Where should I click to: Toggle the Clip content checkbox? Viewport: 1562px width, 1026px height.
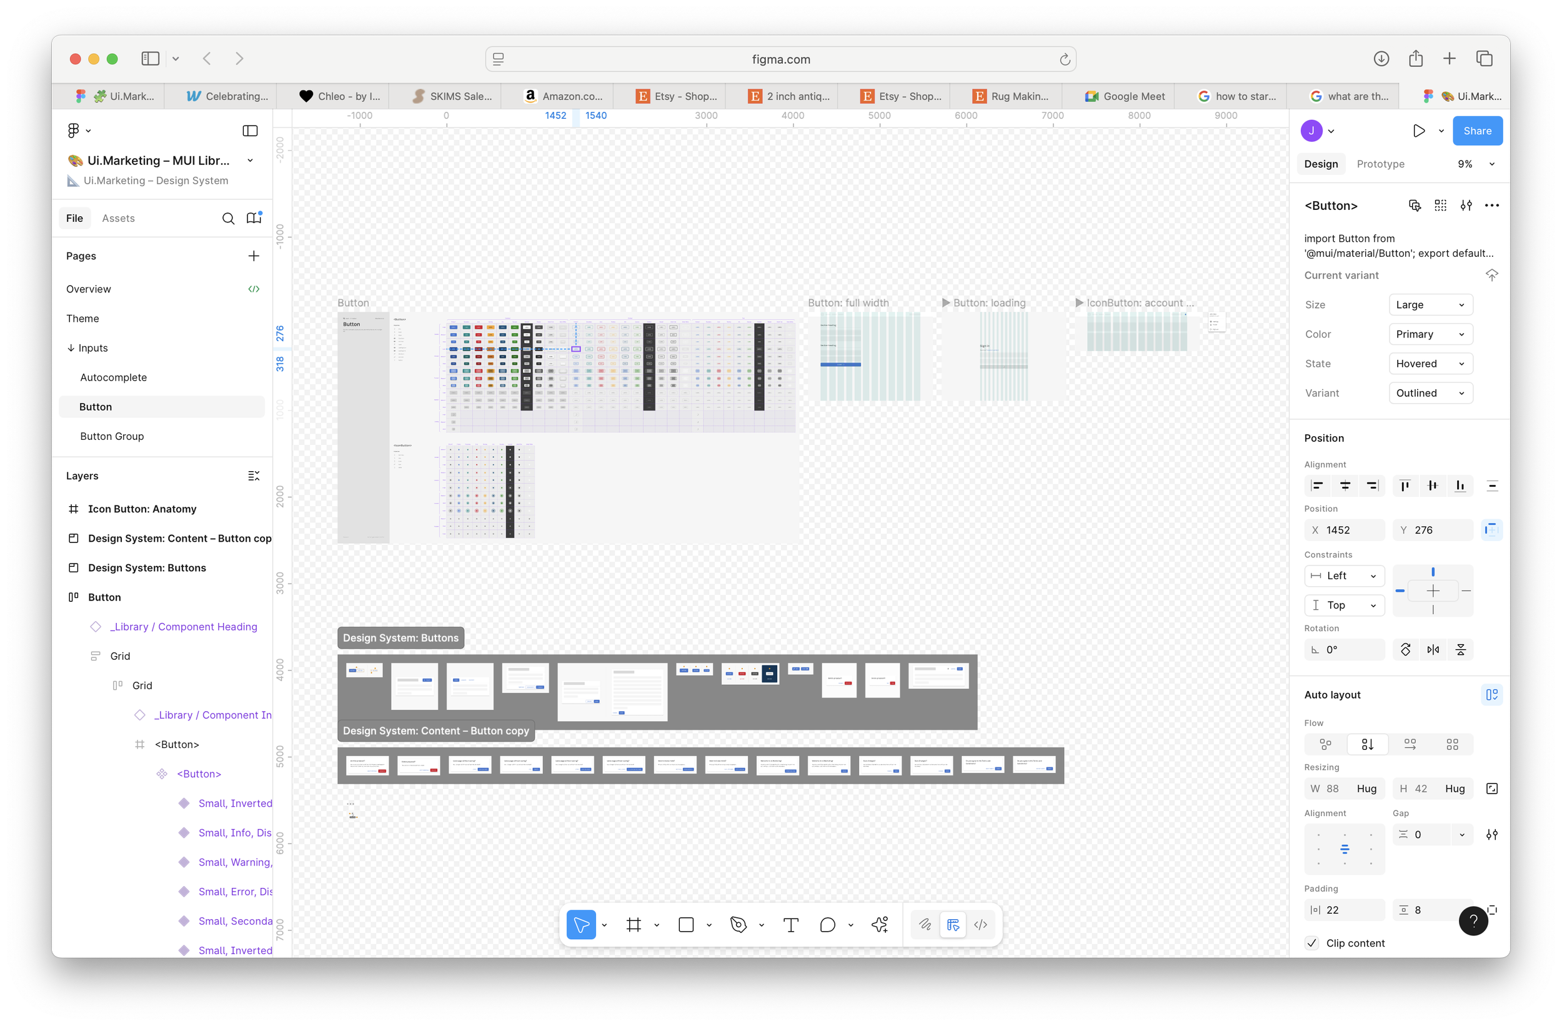(1312, 943)
